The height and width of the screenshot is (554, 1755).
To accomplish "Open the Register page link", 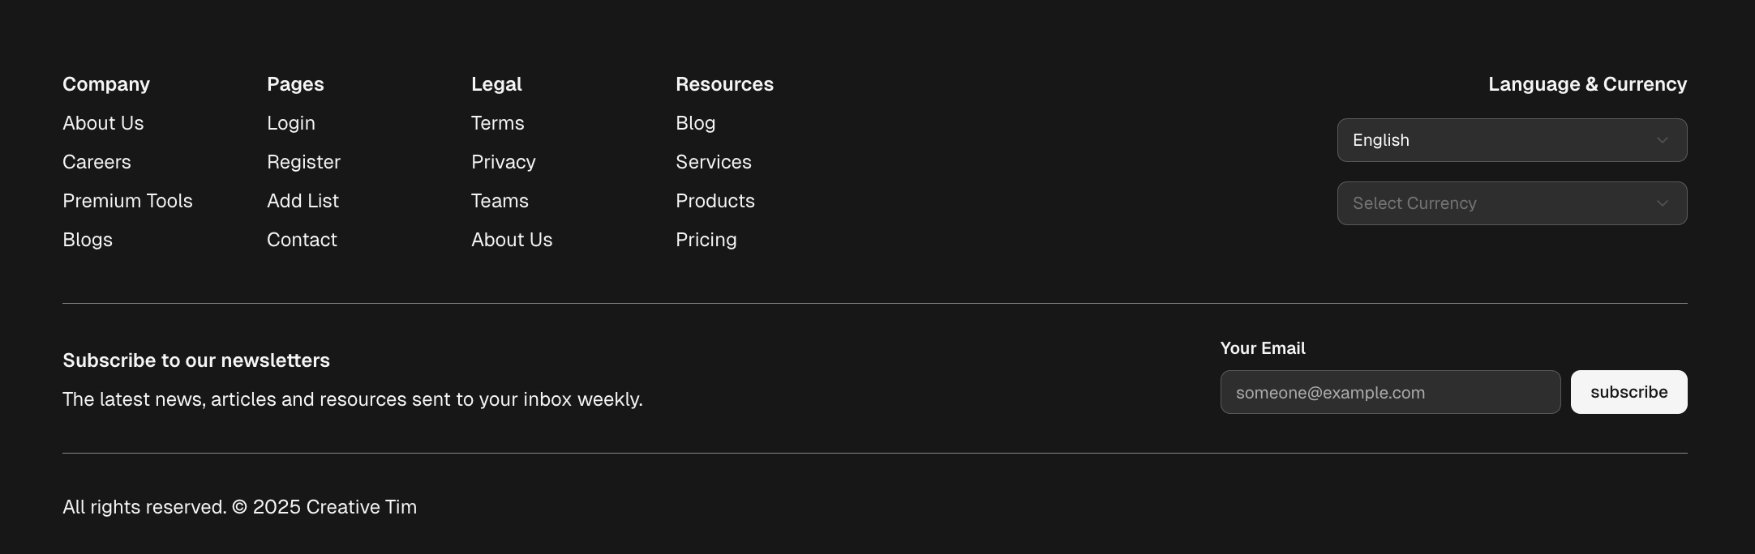I will point(303,162).
